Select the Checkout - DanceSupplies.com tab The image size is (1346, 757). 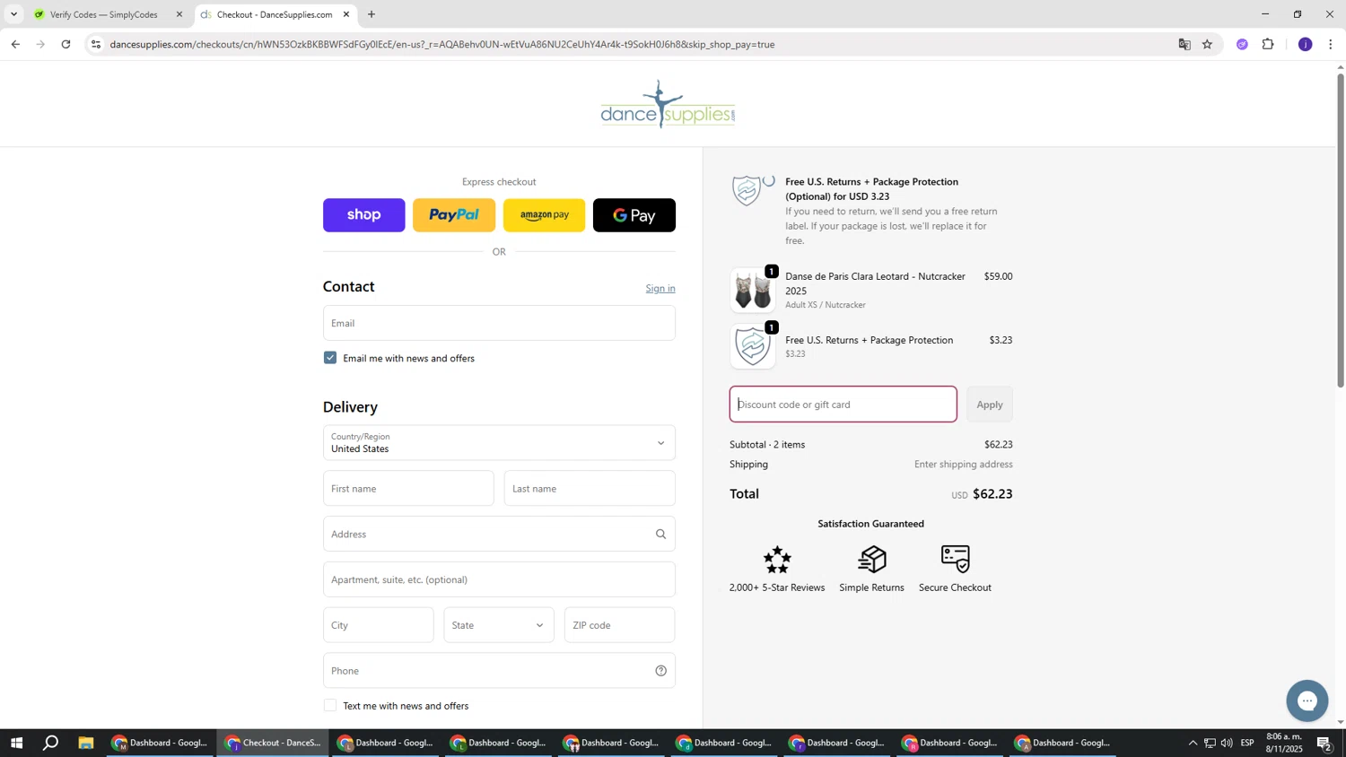[275, 14]
